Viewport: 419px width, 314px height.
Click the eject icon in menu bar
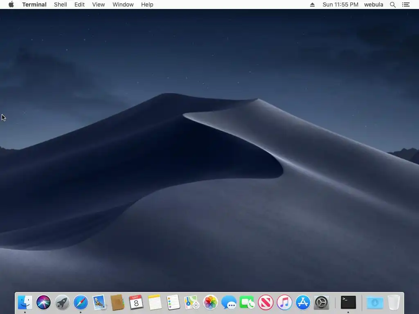coord(312,4)
